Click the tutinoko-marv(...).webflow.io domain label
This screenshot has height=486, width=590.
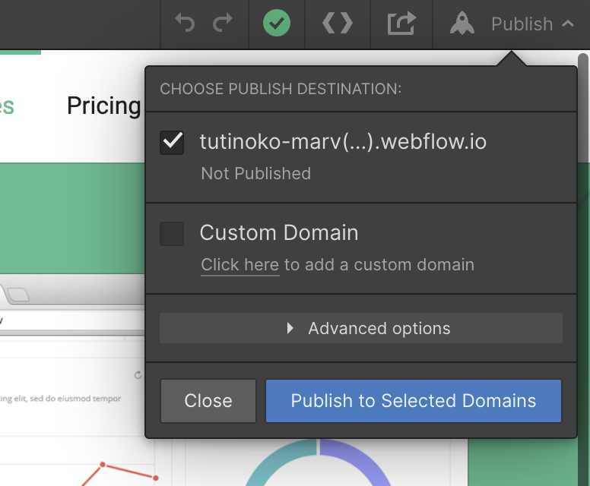(x=343, y=142)
